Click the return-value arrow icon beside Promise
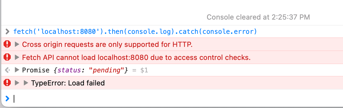Image resolution: width=343 pixels, height=108 pixels. pyautogui.click(x=7, y=70)
